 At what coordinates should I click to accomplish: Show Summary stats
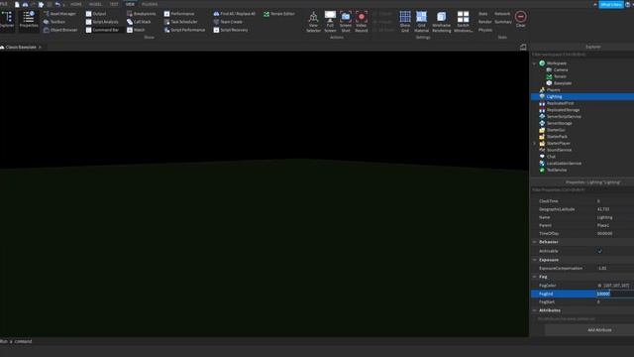click(503, 22)
